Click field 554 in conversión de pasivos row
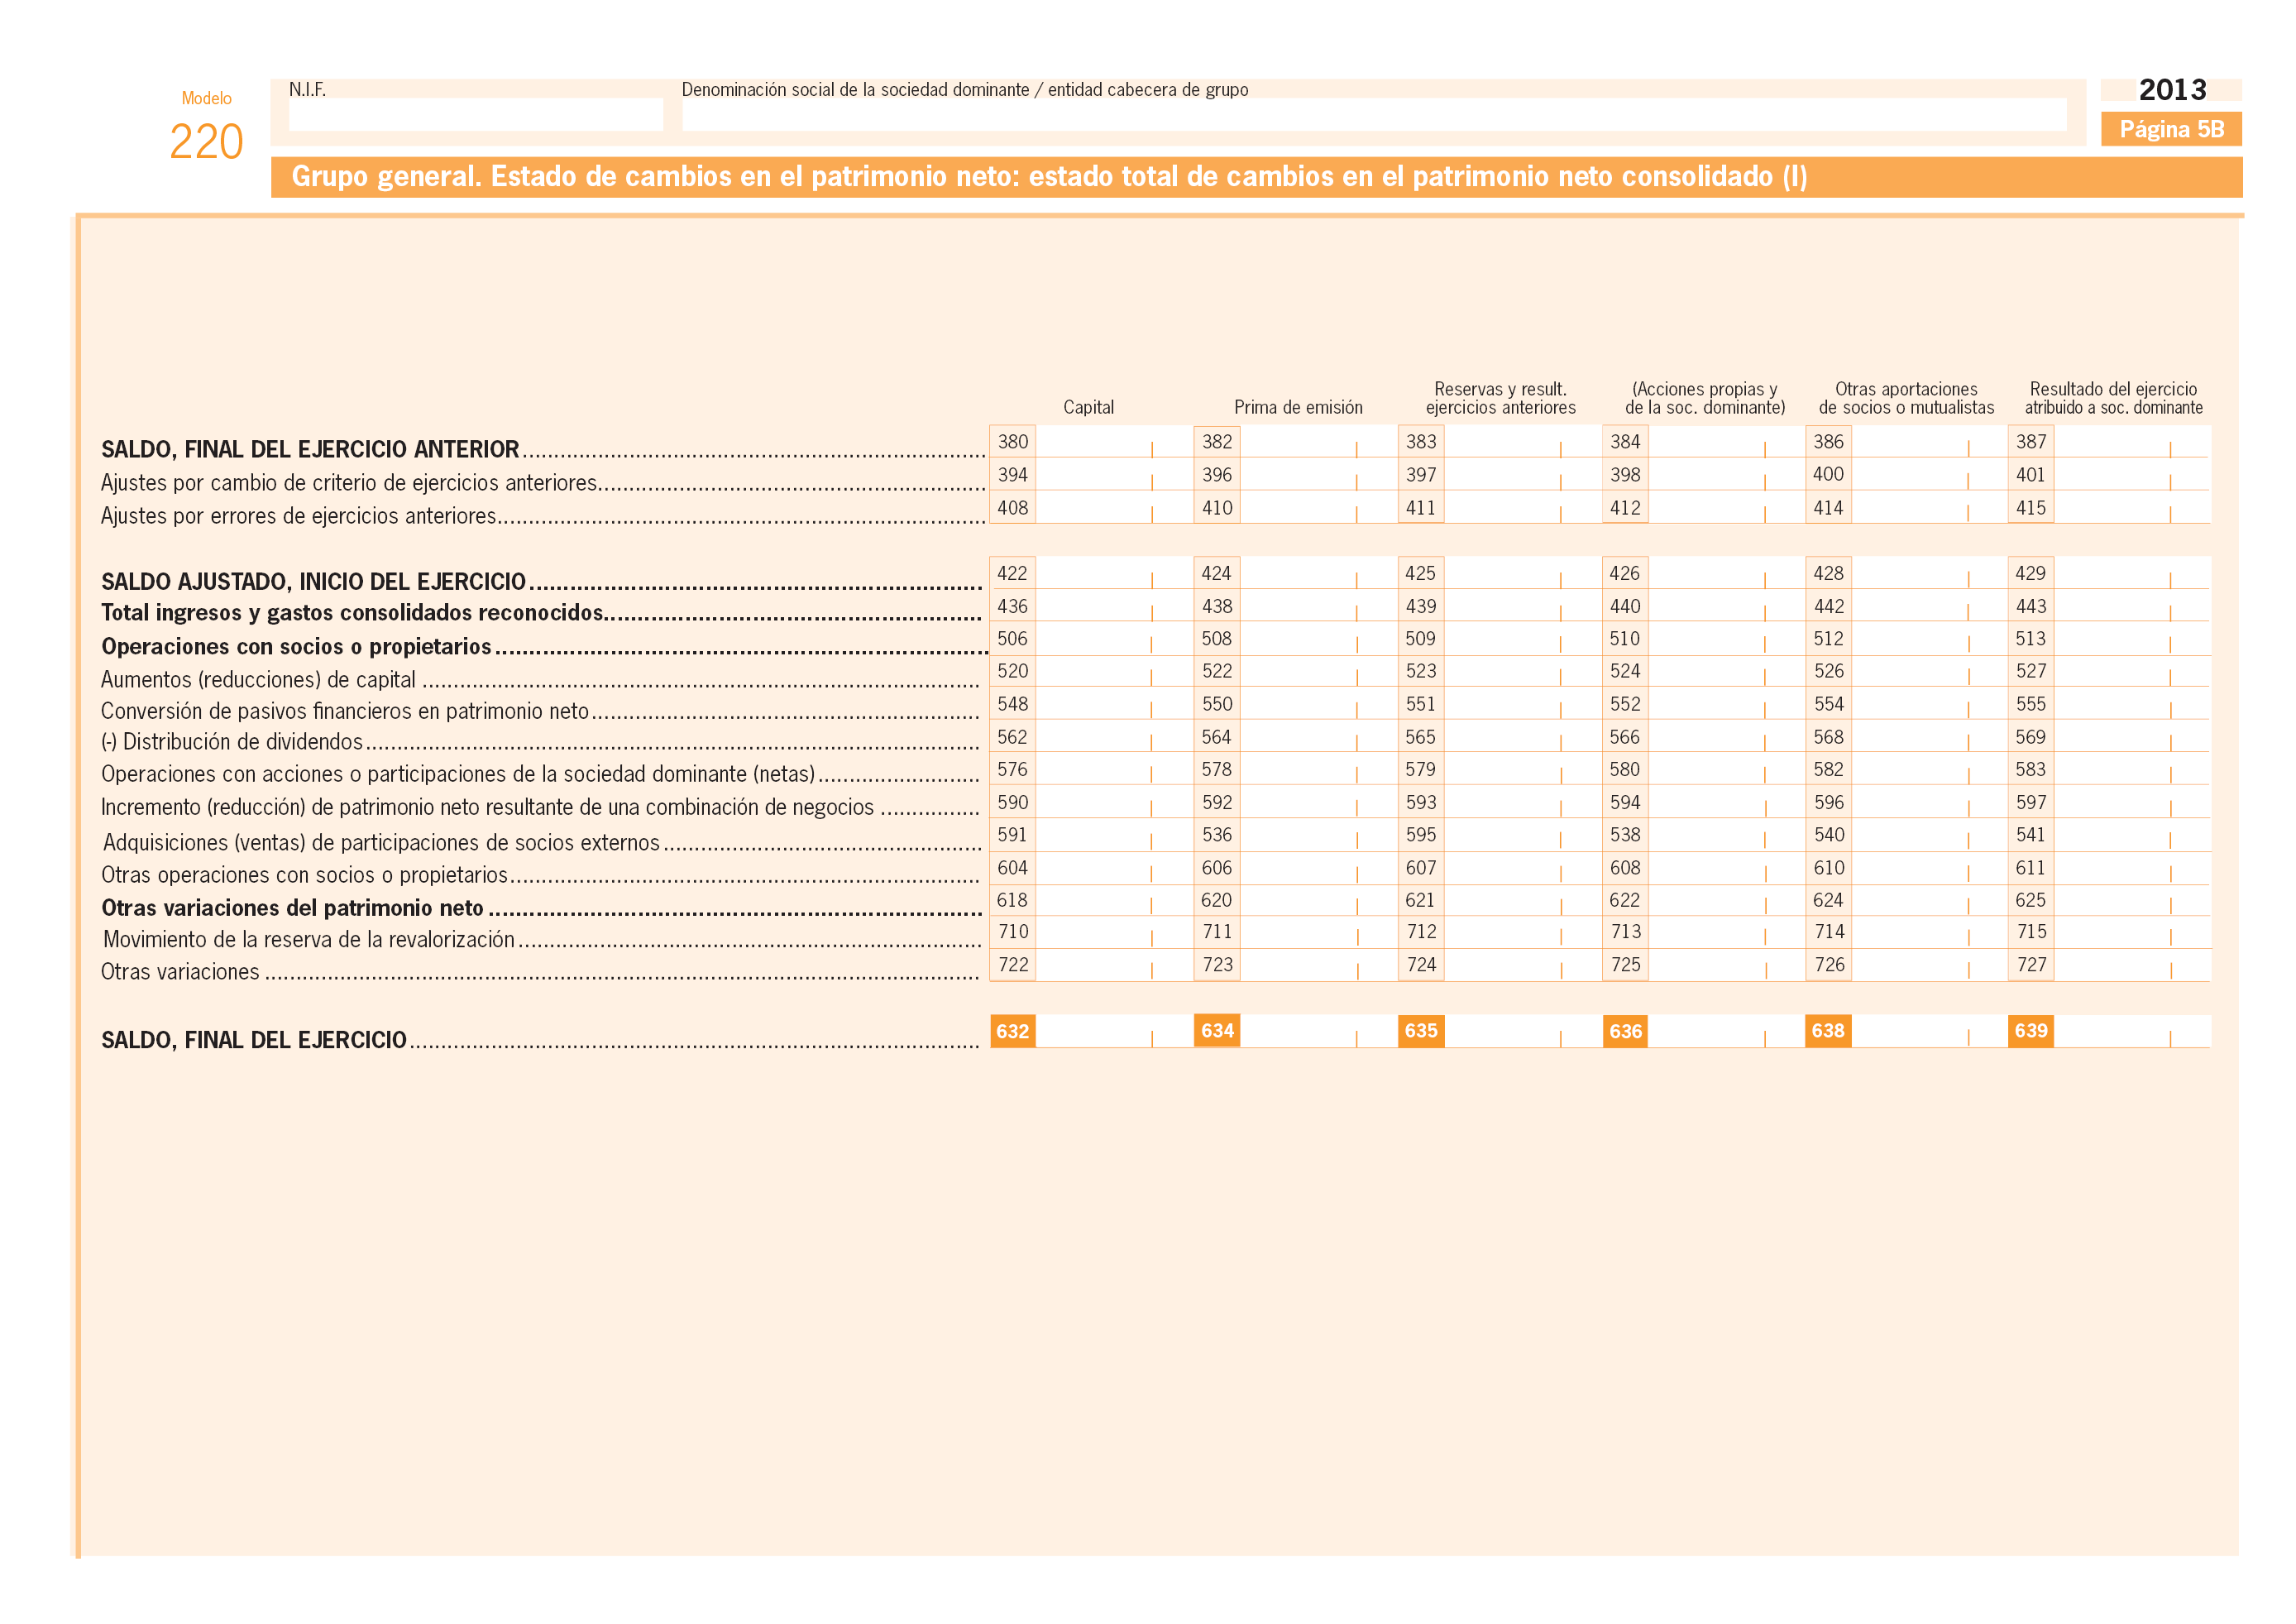Image resolution: width=2296 pixels, height=1624 pixels. tap(1929, 703)
